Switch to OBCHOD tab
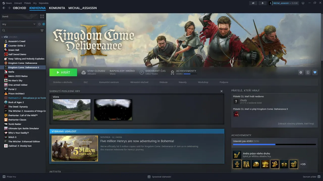The width and height of the screenshot is (323, 181). [x=19, y=8]
